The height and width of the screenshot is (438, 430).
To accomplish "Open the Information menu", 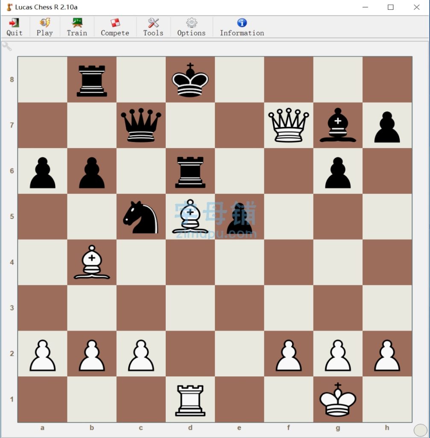I will pyautogui.click(x=242, y=27).
